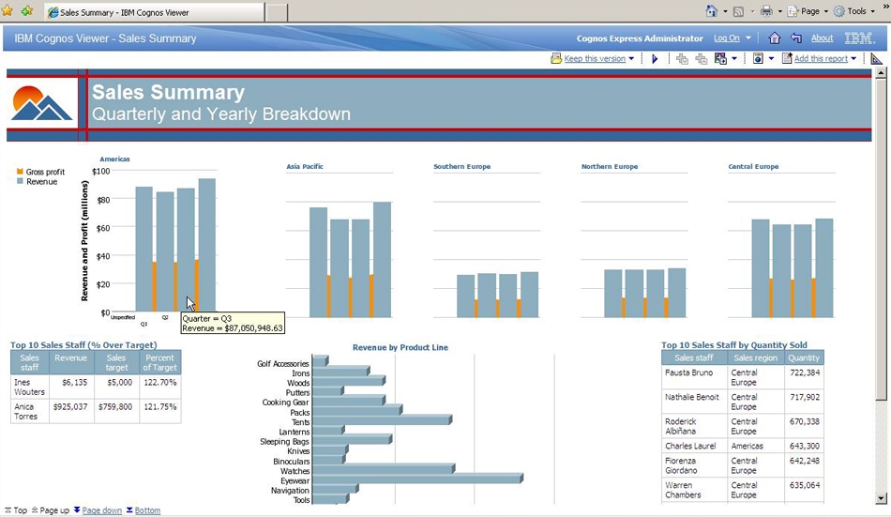Click the Drill Down icon
Viewport: 891px width, 517px height.
682,58
